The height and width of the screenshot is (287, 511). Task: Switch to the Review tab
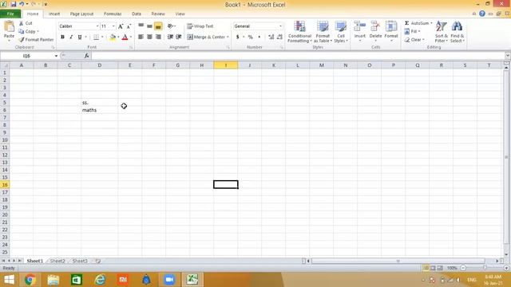[x=158, y=14]
